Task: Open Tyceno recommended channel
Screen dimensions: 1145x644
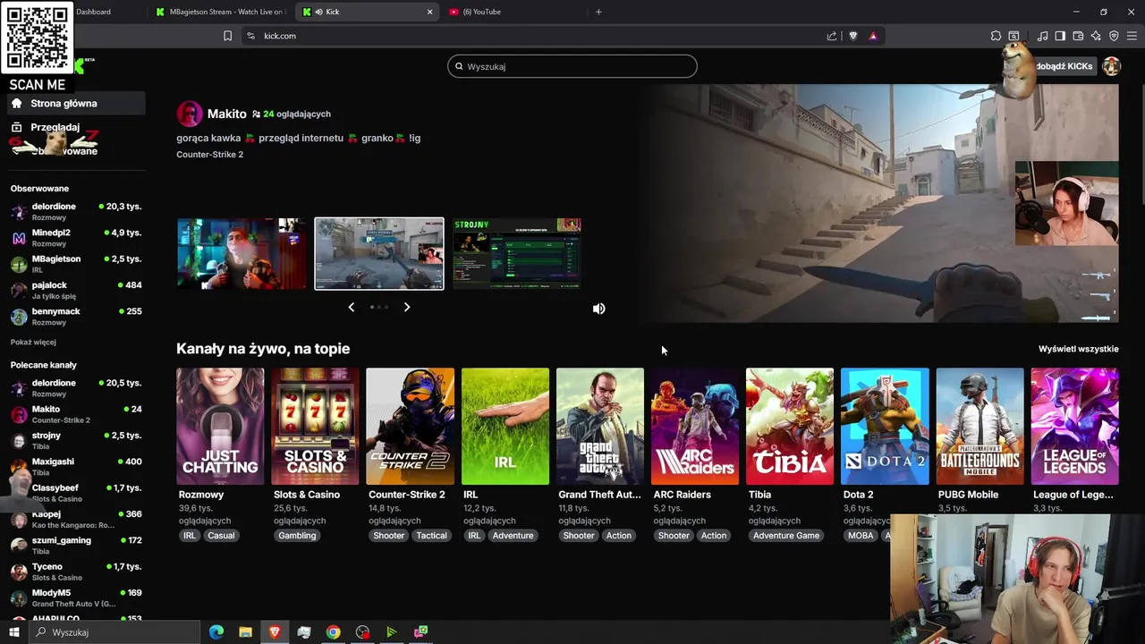Action: pos(76,571)
